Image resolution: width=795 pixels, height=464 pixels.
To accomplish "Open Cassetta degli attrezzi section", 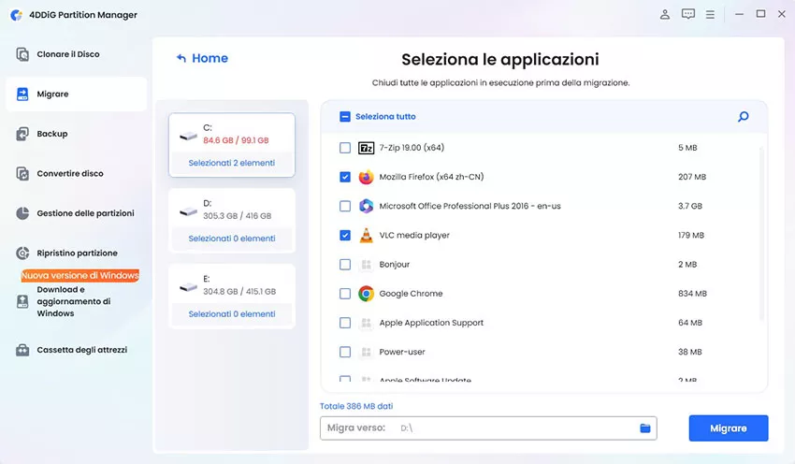I will point(77,350).
